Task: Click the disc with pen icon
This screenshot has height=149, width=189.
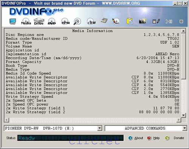Action: (116, 21)
